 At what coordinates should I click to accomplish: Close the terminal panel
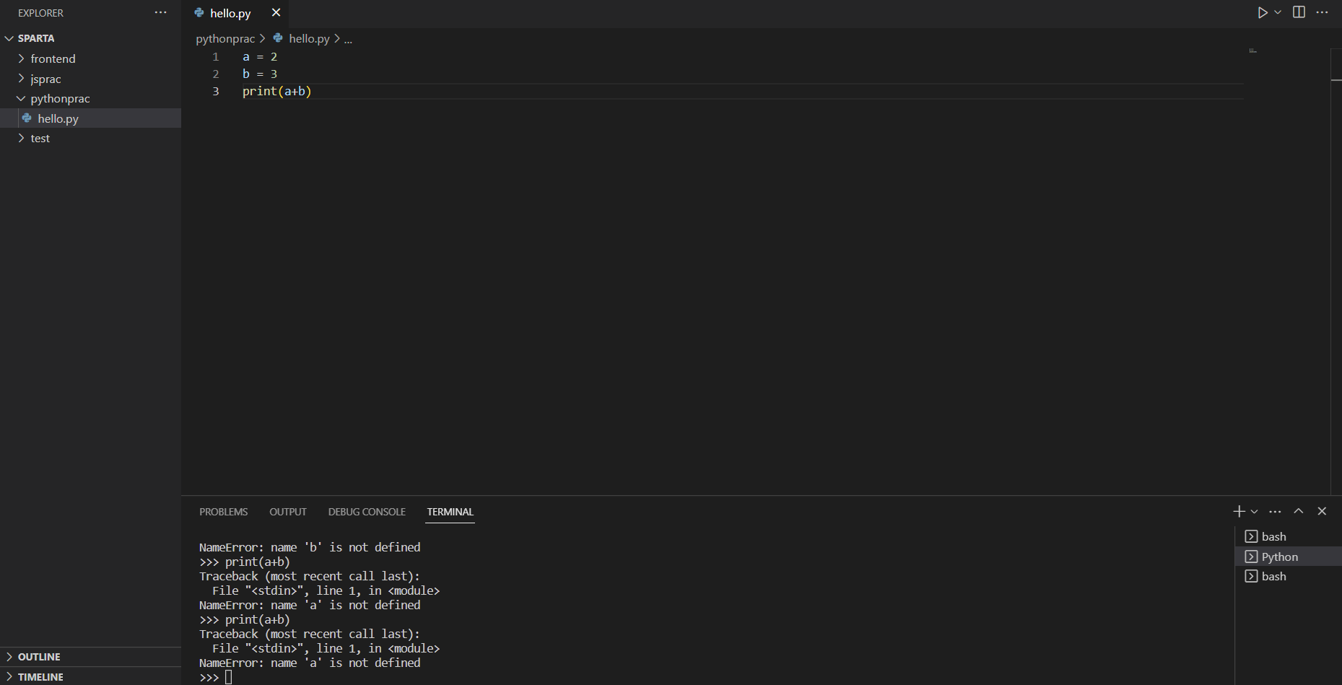[1322, 511]
